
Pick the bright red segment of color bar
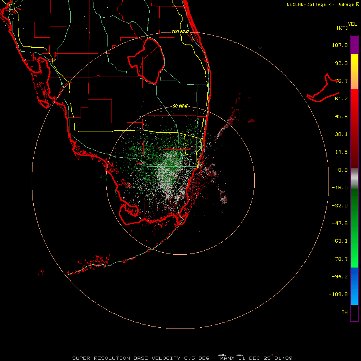pyautogui.click(x=354, y=99)
